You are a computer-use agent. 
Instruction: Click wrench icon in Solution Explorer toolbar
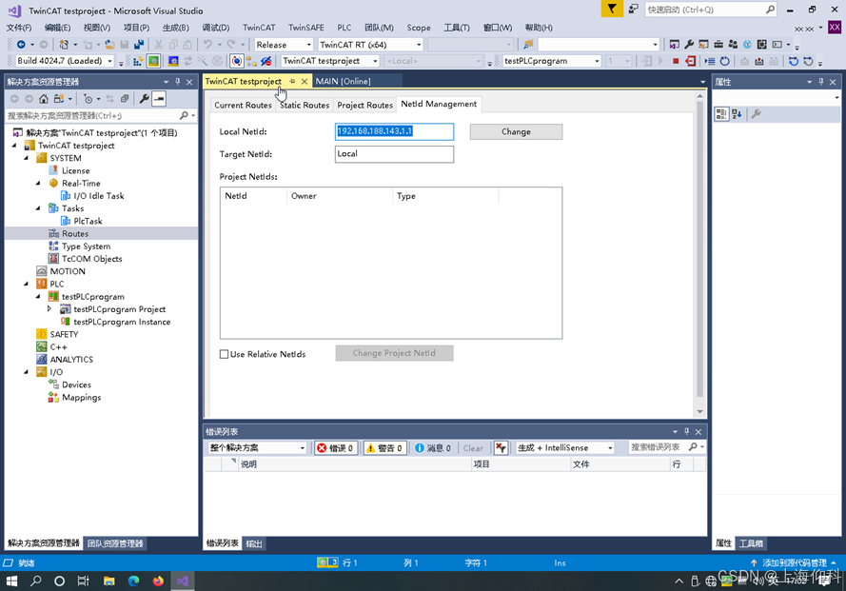coord(144,99)
